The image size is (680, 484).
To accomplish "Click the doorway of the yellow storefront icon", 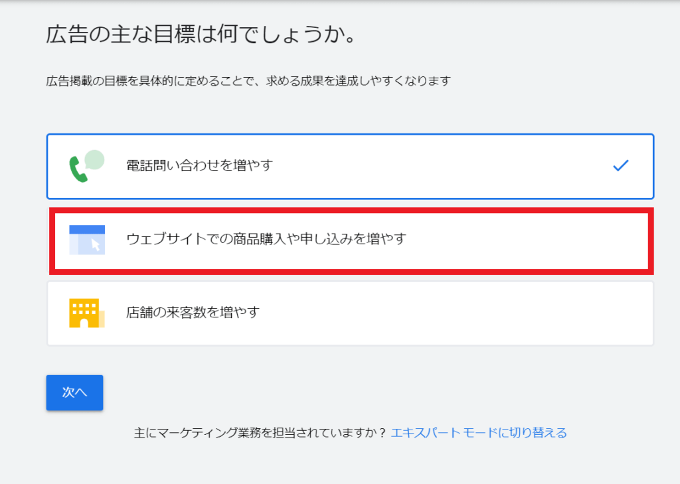I will [84, 323].
